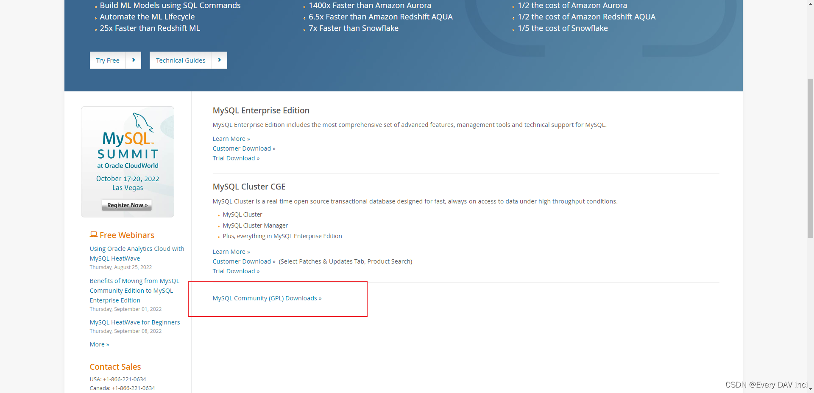This screenshot has height=393, width=814.
Task: Click Customer Download under MySQL Enterprise Edition
Action: (244, 148)
